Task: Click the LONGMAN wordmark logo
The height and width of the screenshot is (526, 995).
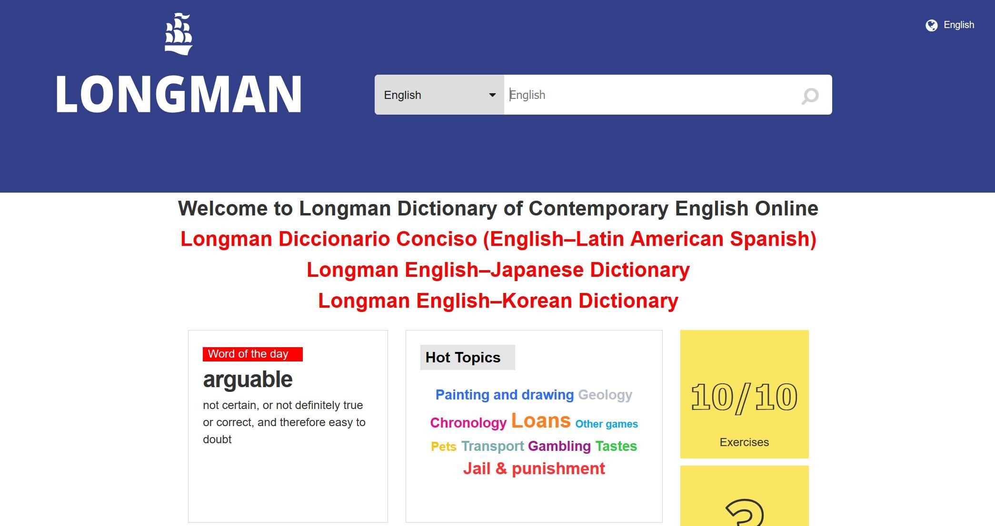Action: tap(179, 95)
